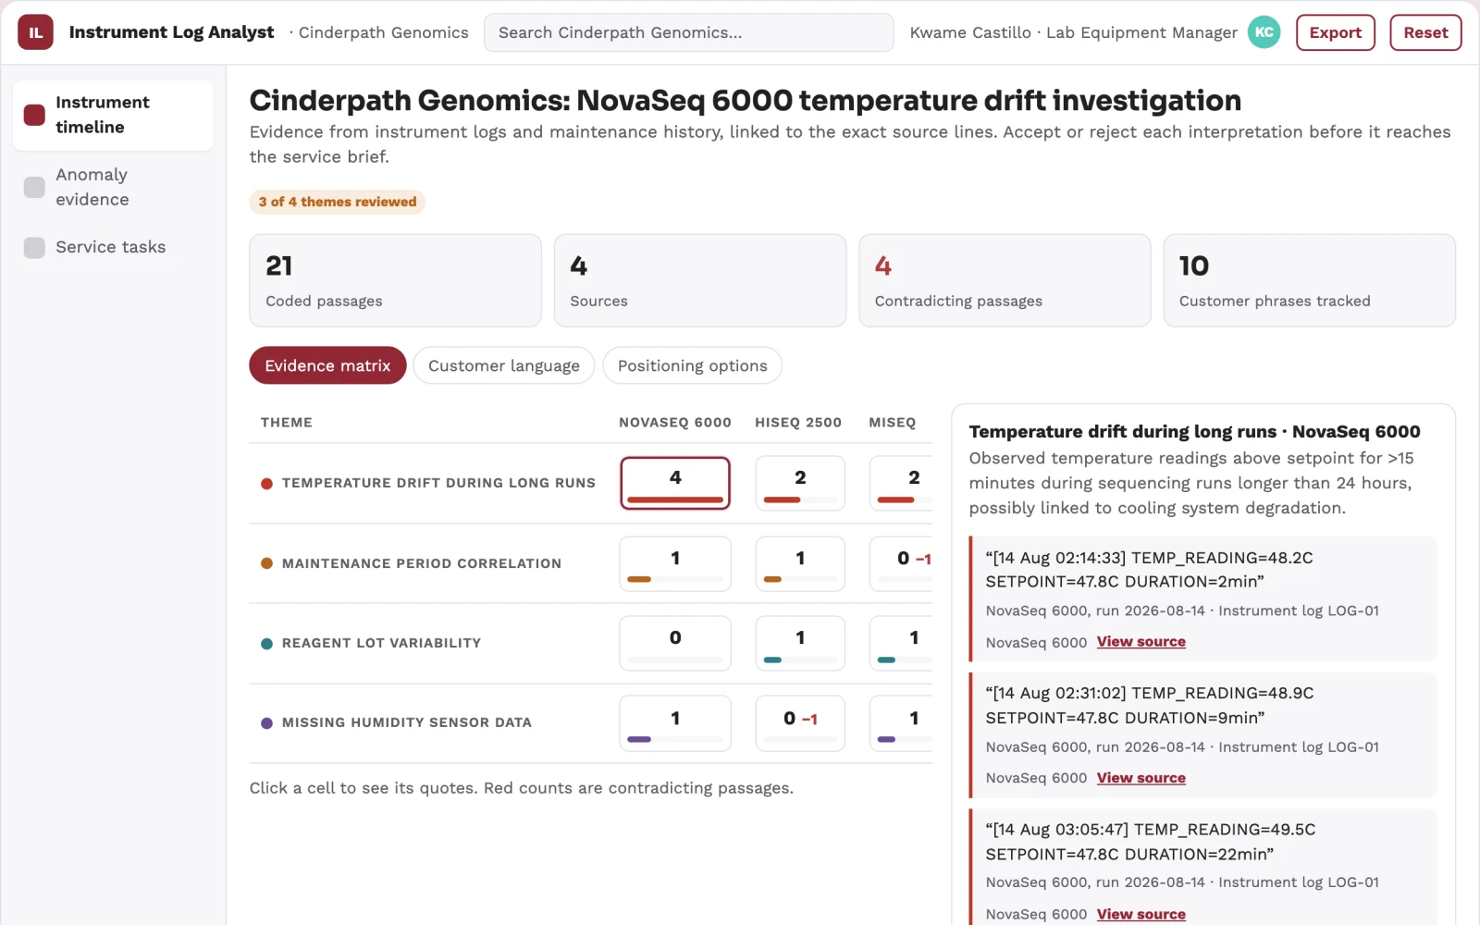Screen dimensions: 1480x925
Task: Click red dot beside Temperature drift theme
Action: tap(266, 483)
